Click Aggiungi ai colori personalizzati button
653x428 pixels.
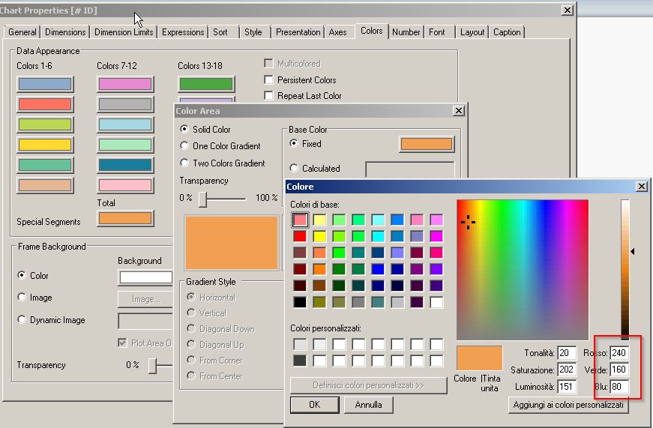(568, 405)
